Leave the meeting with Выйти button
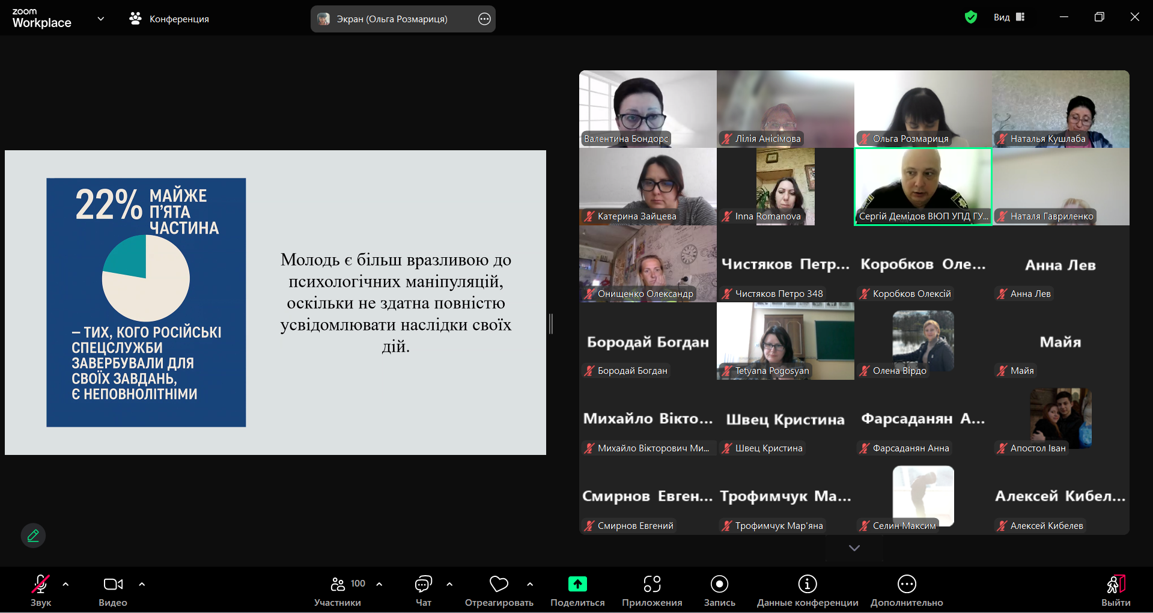Image resolution: width=1153 pixels, height=613 pixels. (1116, 590)
